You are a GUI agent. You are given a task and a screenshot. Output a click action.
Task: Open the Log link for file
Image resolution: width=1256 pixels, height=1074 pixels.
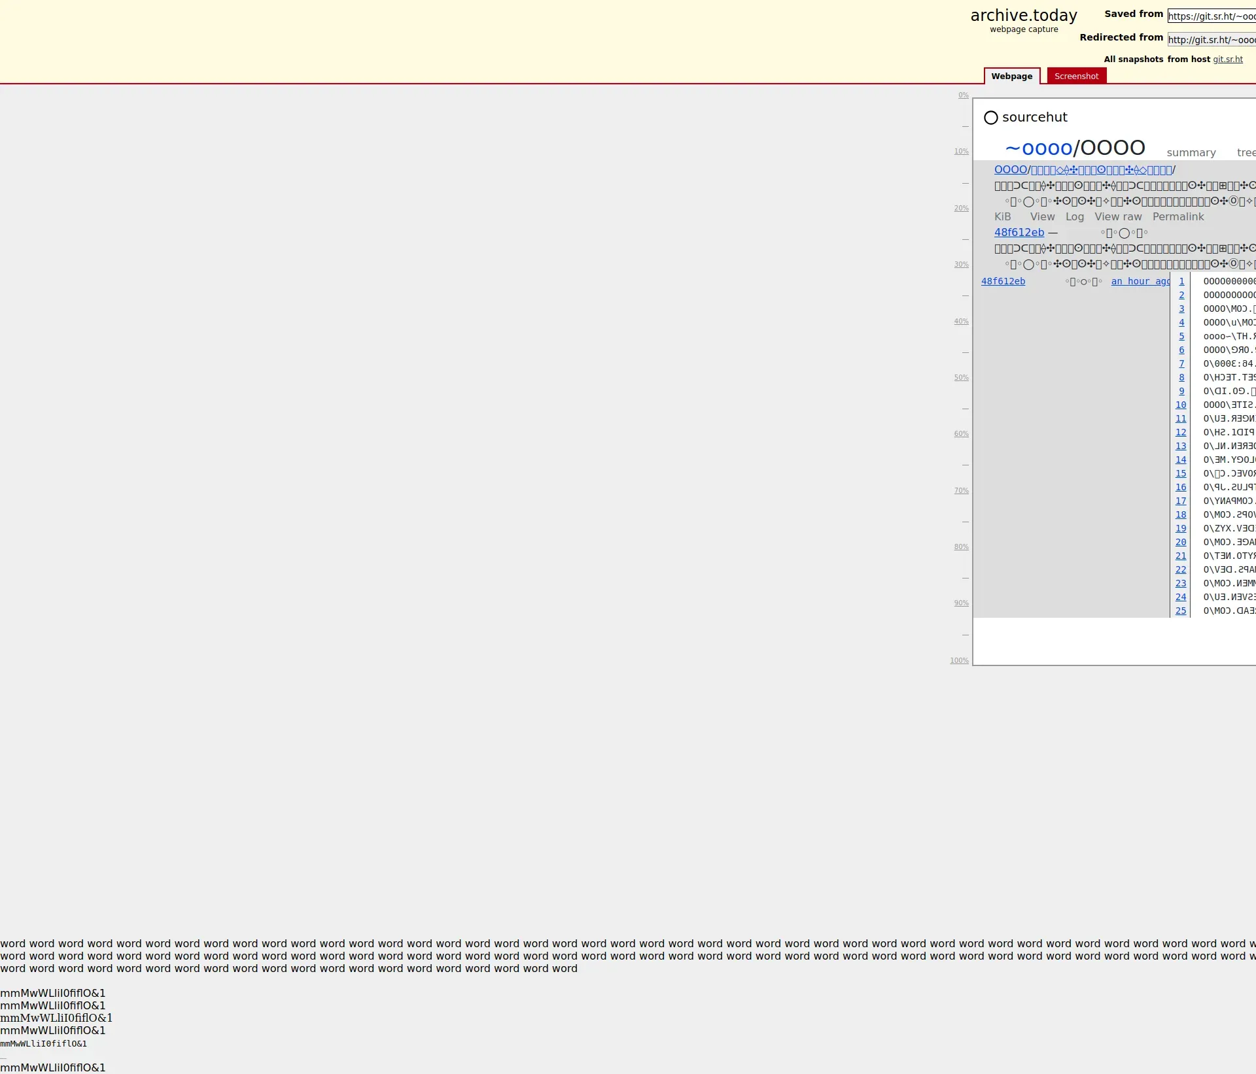1074,217
